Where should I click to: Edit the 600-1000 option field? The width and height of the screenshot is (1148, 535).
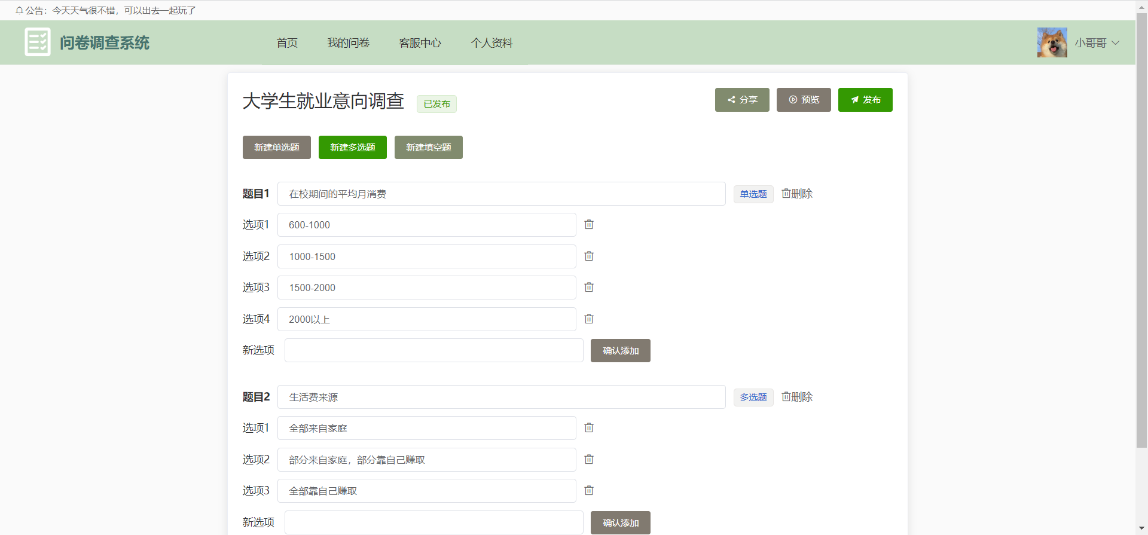click(427, 225)
